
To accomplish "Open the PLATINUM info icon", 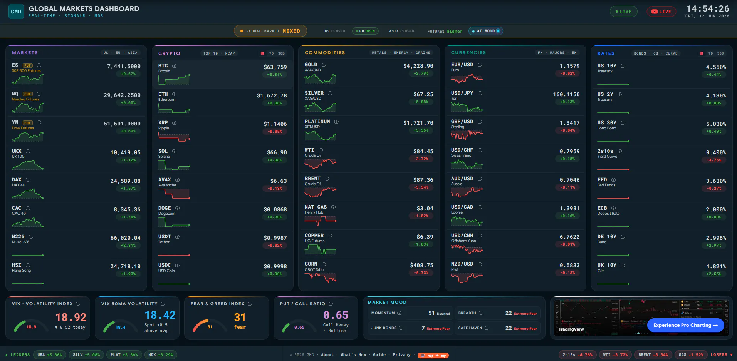I will coord(336,122).
